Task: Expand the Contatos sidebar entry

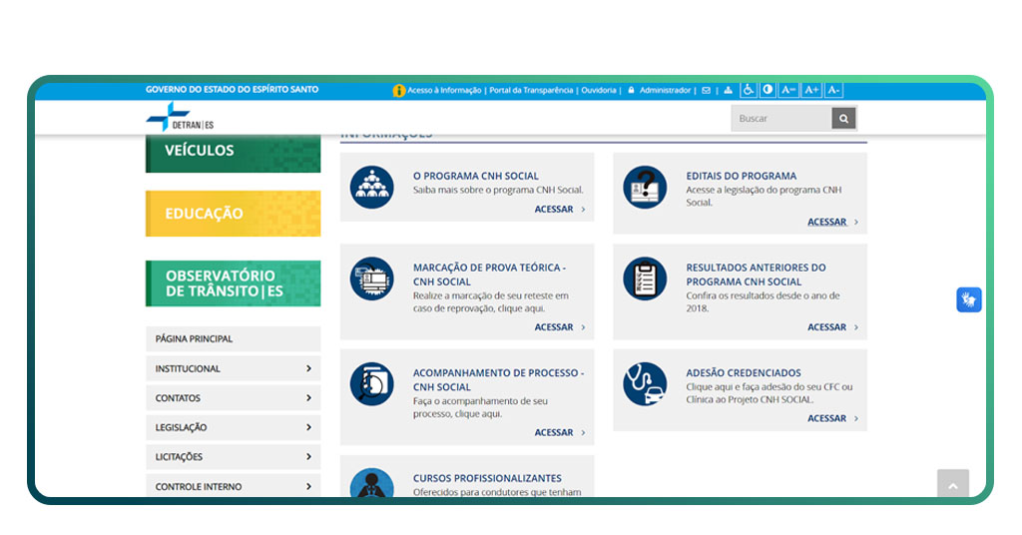Action: [233, 398]
